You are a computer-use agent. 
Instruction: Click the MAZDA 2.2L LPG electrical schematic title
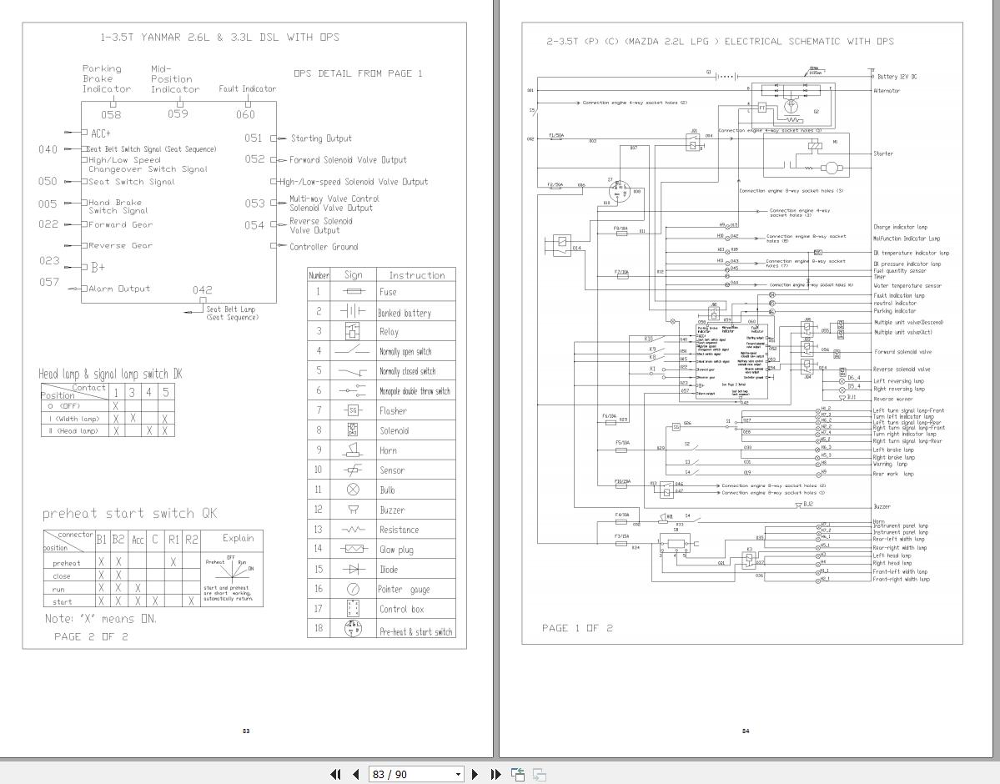point(720,42)
